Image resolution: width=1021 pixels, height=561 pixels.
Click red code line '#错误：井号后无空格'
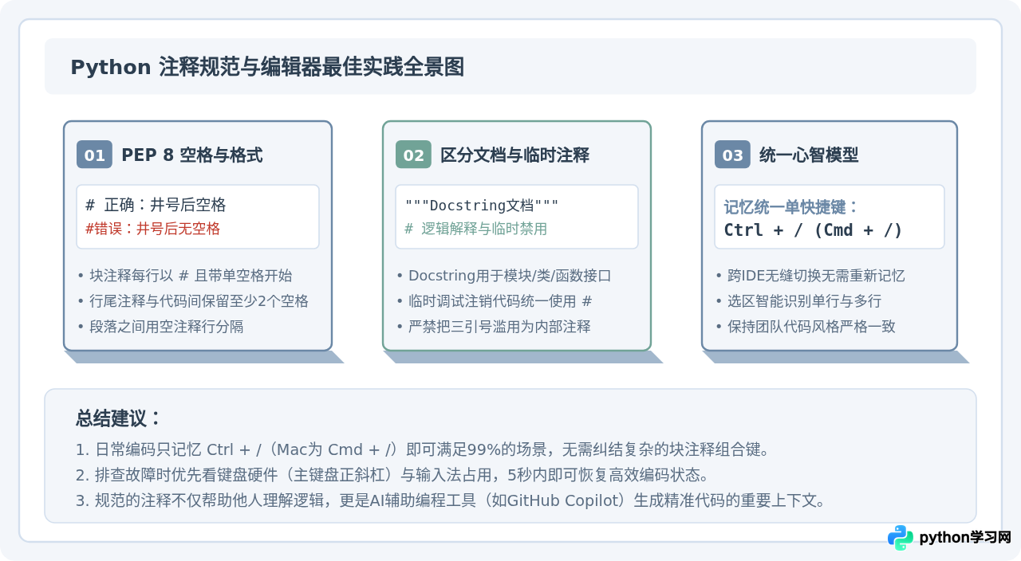(152, 229)
